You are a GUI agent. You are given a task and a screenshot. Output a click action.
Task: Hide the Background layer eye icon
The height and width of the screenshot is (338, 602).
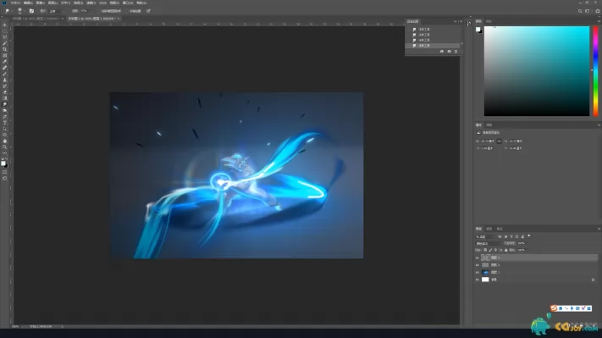point(478,280)
